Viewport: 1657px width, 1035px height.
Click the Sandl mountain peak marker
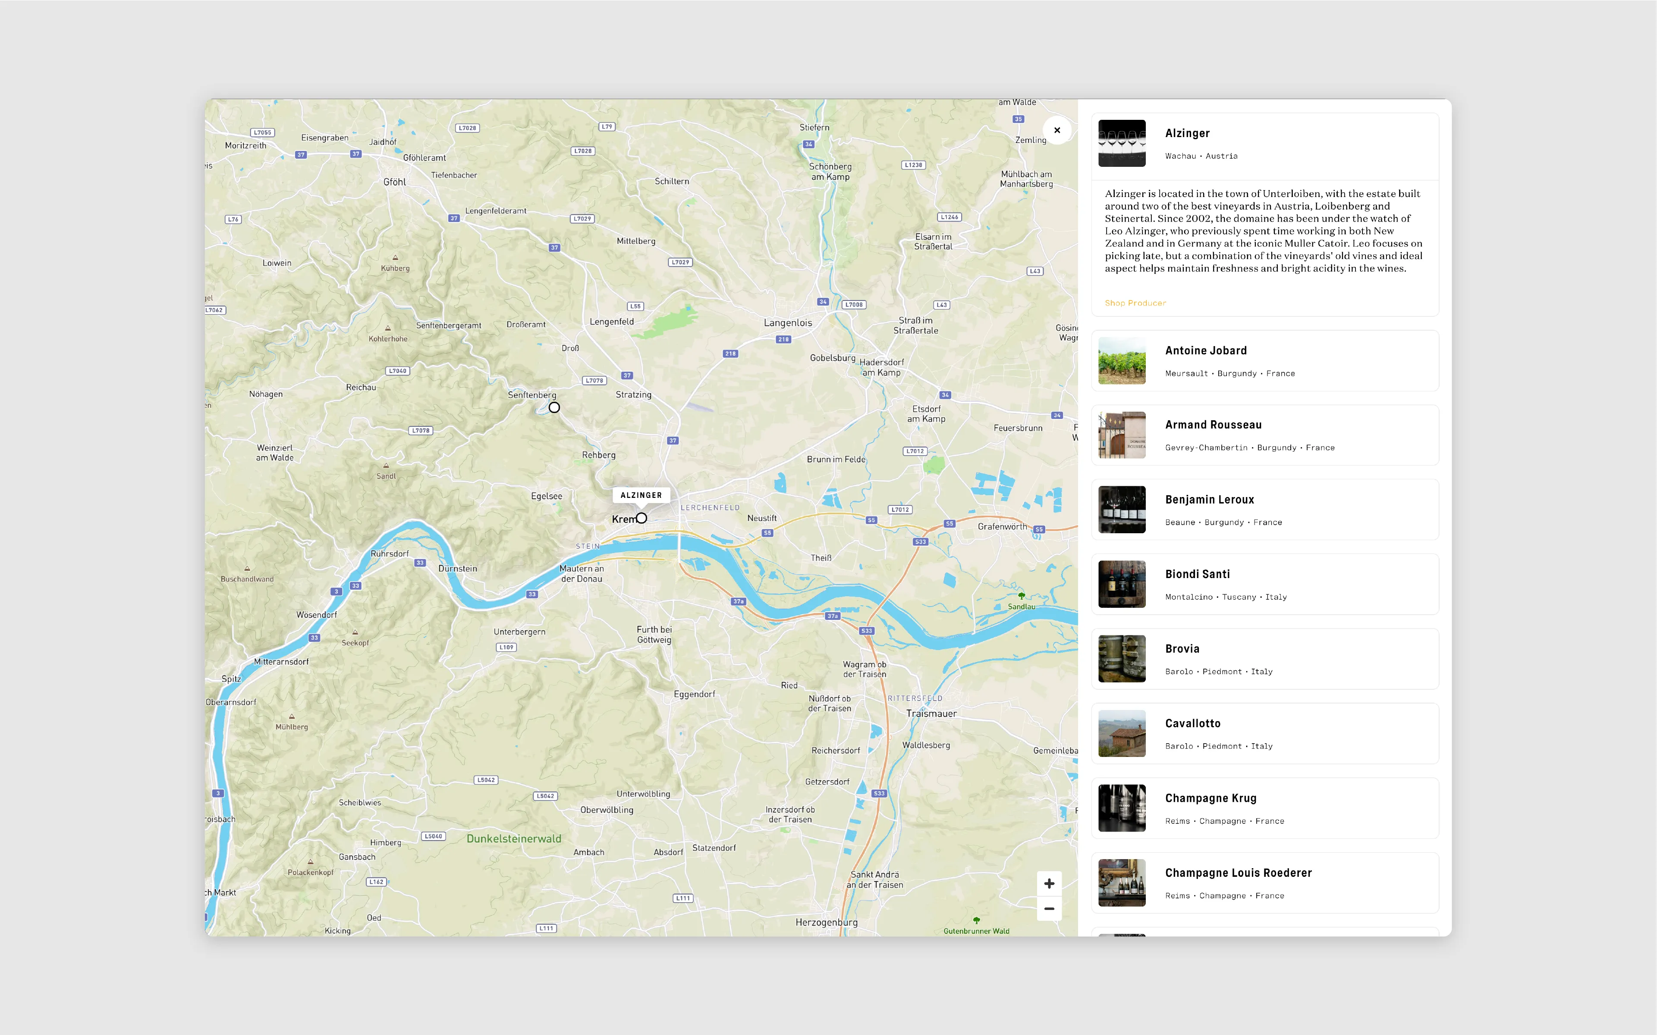(x=386, y=466)
